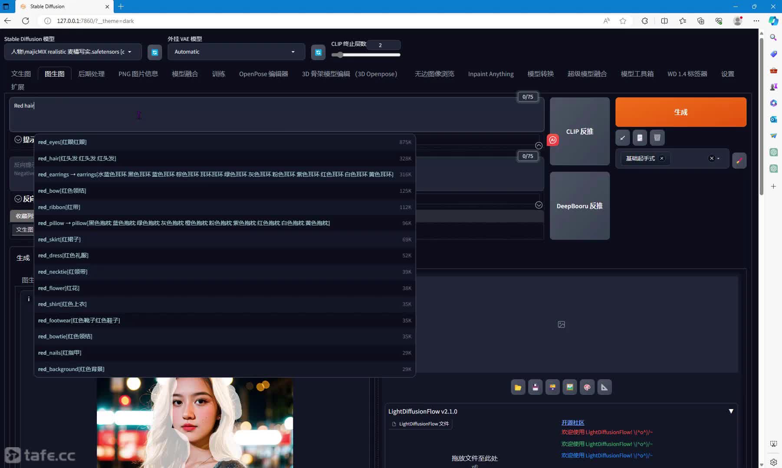Click the paste prompt document icon
782x468 pixels.
pos(640,138)
